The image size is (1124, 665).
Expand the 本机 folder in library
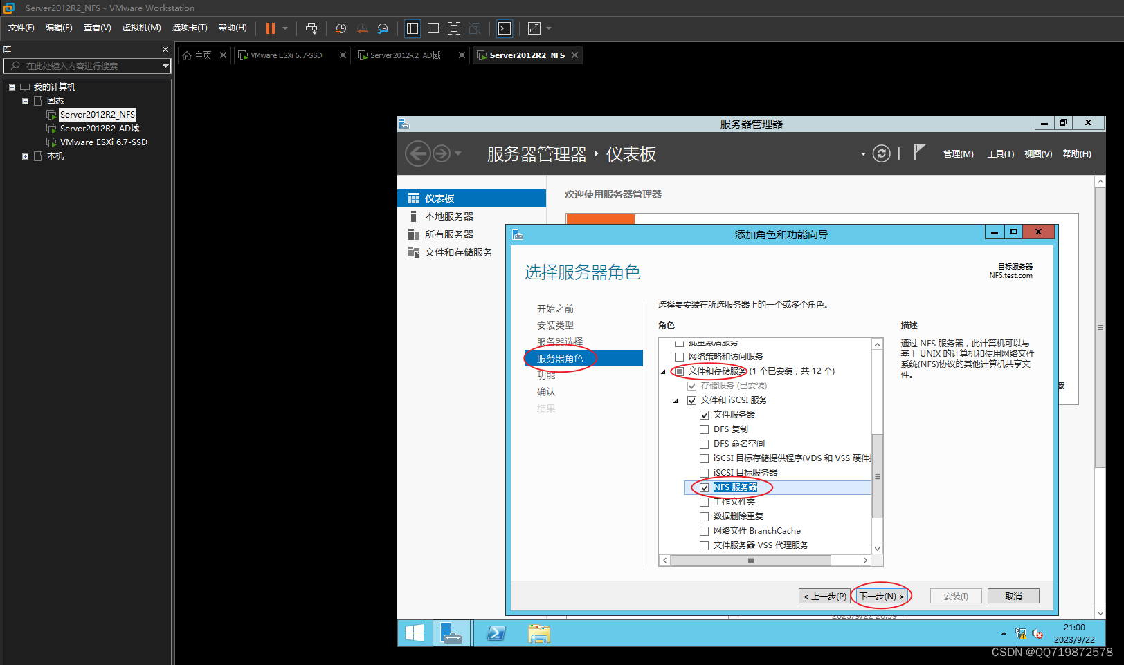(x=25, y=156)
